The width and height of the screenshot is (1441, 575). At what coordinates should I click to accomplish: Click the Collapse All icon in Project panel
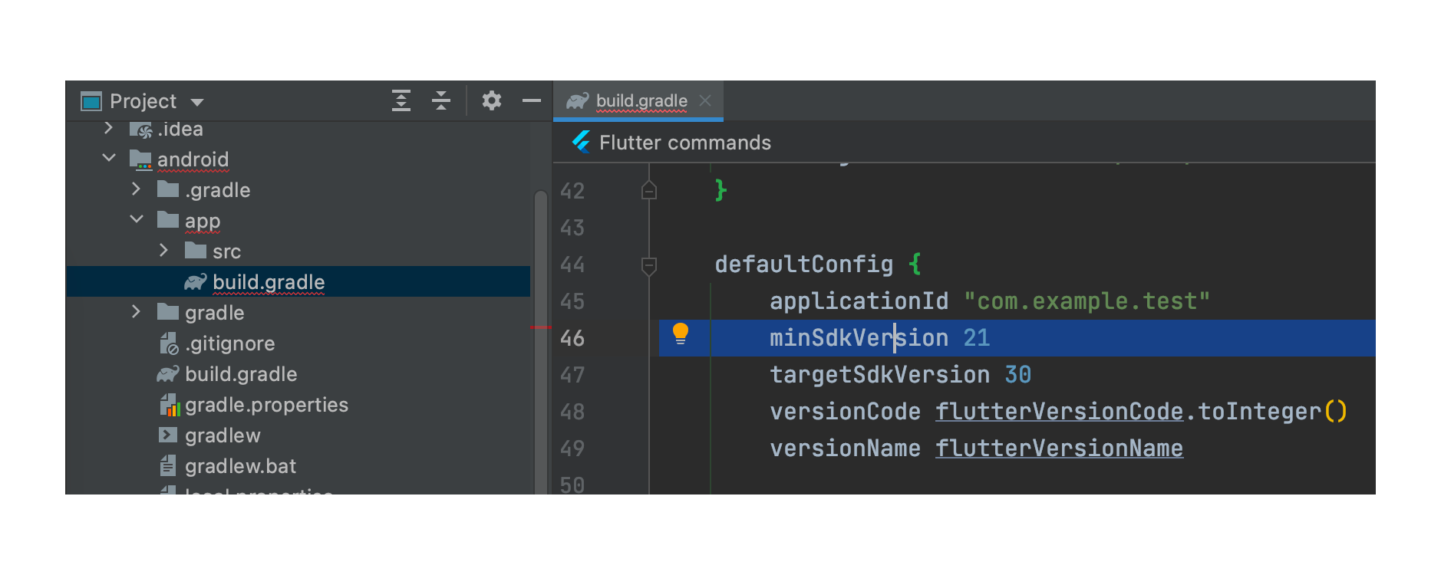click(441, 100)
